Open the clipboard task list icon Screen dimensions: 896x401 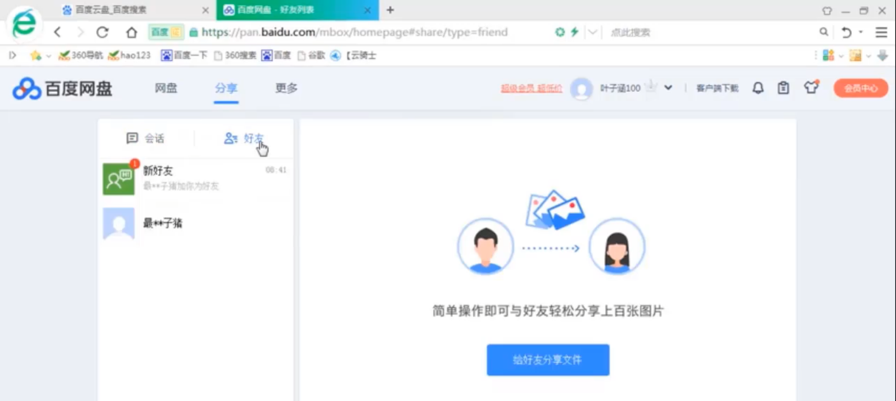[783, 88]
